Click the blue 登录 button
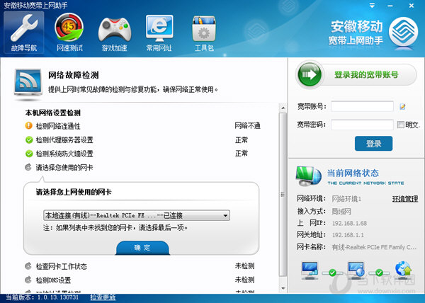425x303 pixels. point(373,144)
